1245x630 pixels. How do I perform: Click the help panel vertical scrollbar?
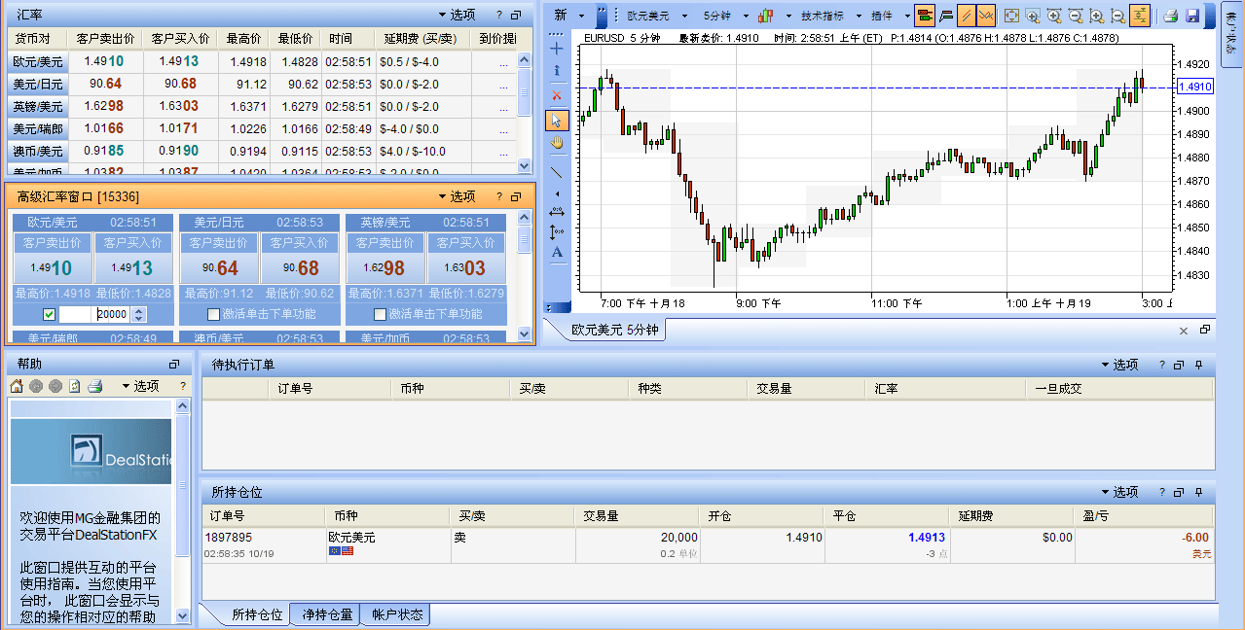[183, 511]
